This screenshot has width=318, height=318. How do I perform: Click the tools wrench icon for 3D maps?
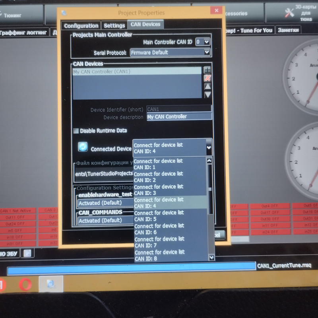(x=290, y=13)
